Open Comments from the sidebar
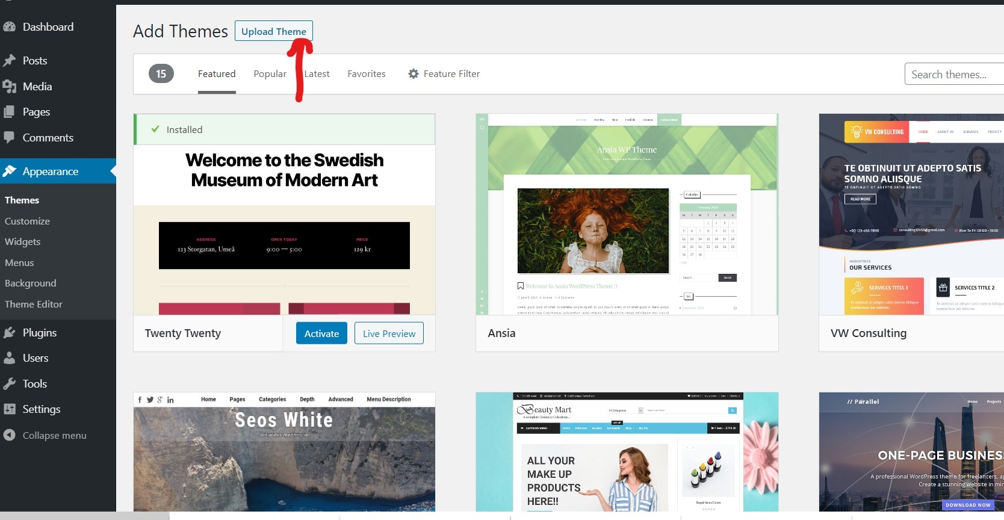 [x=48, y=138]
